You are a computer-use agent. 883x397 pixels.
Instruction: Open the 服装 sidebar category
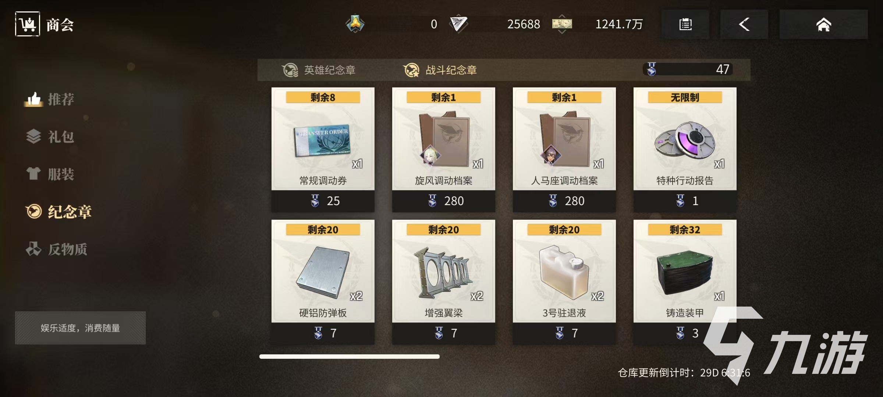coord(50,174)
